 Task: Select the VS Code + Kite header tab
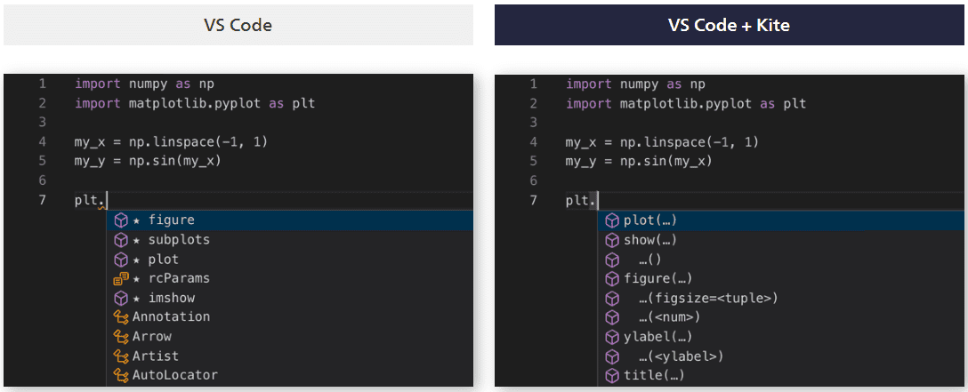(x=729, y=25)
